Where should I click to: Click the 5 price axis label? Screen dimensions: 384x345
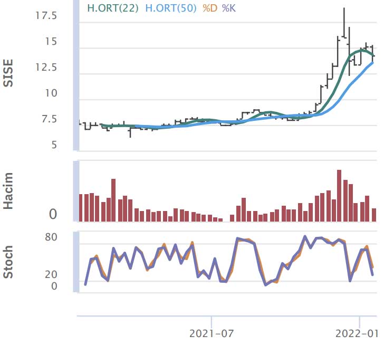(x=54, y=145)
